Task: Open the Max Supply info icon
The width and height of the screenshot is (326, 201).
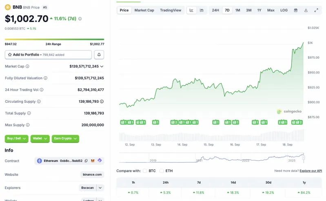Action: [x=28, y=125]
